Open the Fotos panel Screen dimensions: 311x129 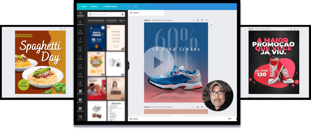pyautogui.click(x=80, y=49)
